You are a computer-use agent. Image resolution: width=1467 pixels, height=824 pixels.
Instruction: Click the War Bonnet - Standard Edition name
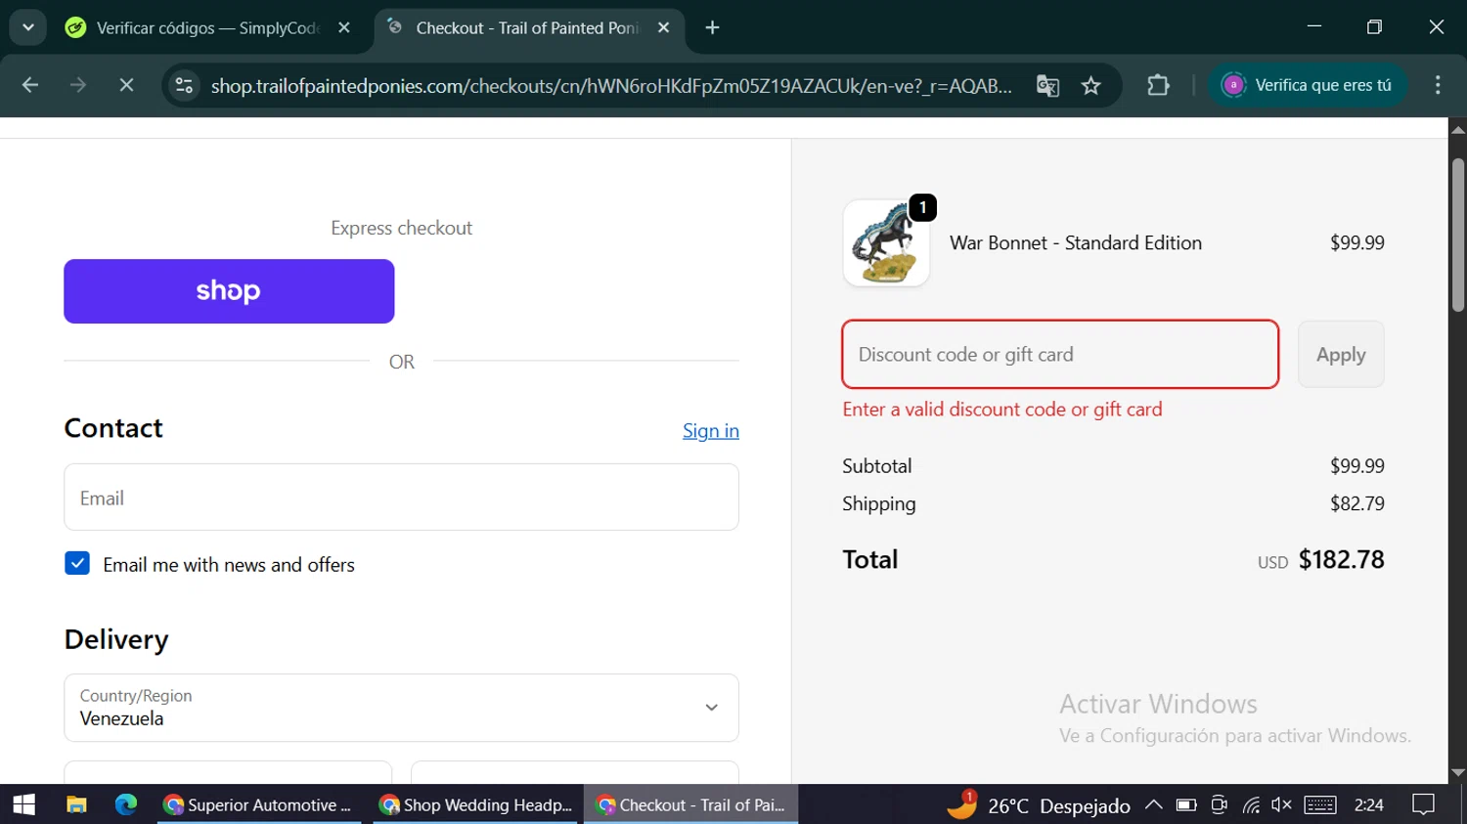[1076, 242]
